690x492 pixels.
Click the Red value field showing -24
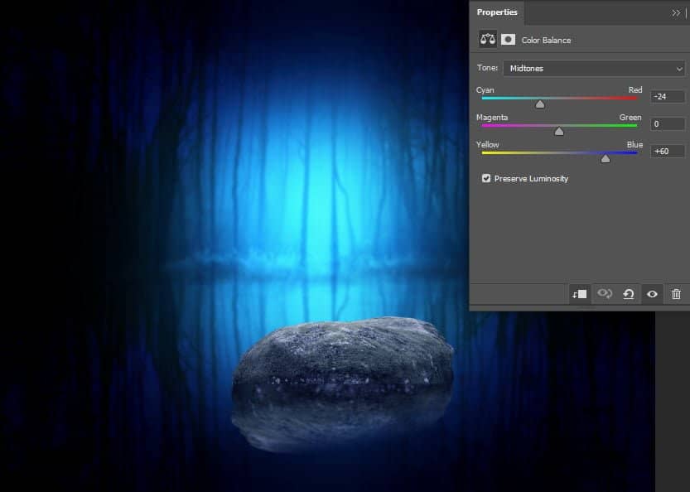point(666,96)
